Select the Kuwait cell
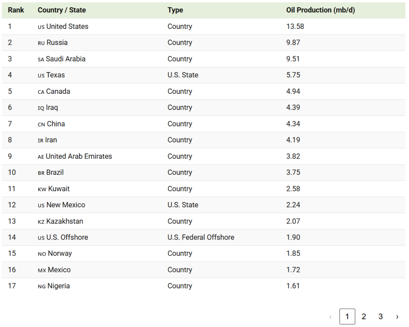 pos(54,189)
